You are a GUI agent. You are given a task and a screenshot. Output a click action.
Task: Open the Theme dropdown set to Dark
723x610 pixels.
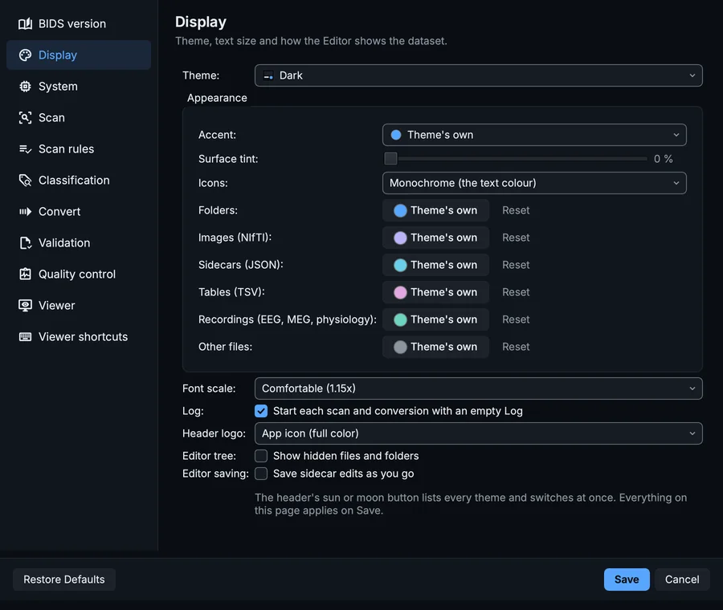pos(479,75)
